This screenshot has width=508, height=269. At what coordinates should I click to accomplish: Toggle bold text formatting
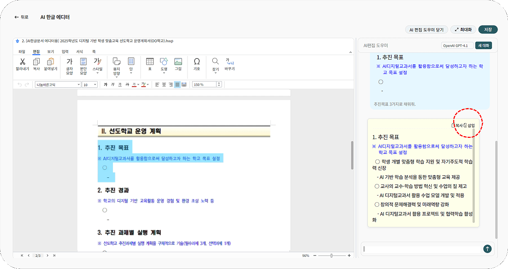pos(106,84)
